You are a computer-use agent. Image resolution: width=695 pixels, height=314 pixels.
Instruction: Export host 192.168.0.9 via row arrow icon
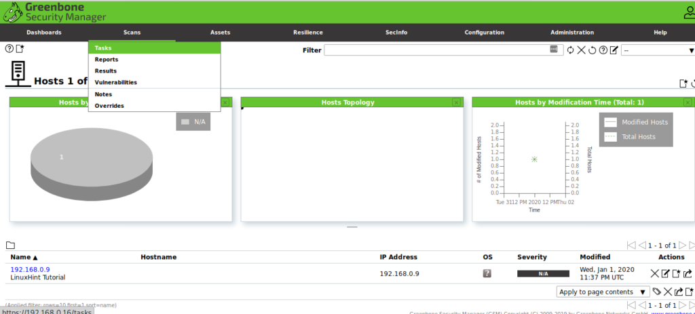688,273
